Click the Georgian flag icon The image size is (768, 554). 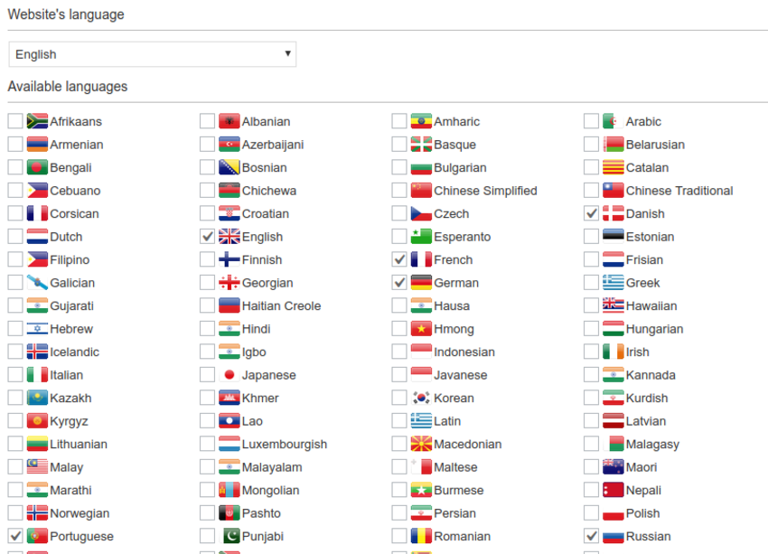pyautogui.click(x=229, y=282)
